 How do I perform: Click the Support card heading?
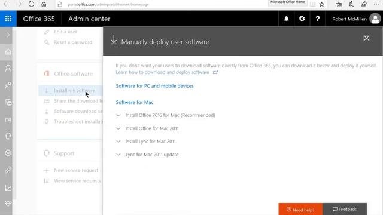click(64, 153)
